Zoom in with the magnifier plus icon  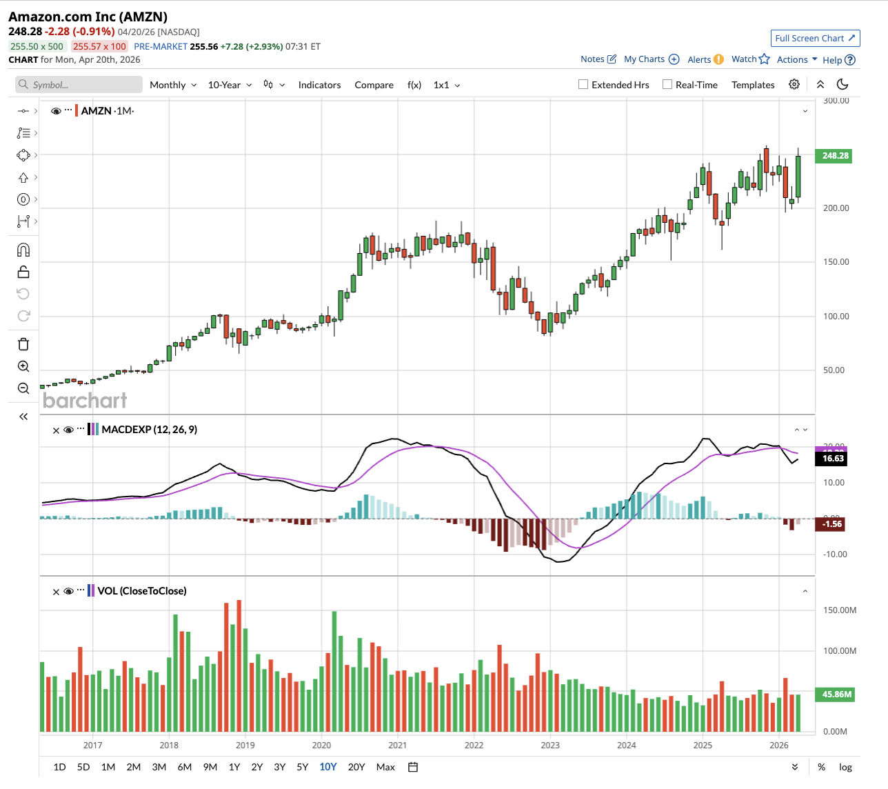pos(23,366)
